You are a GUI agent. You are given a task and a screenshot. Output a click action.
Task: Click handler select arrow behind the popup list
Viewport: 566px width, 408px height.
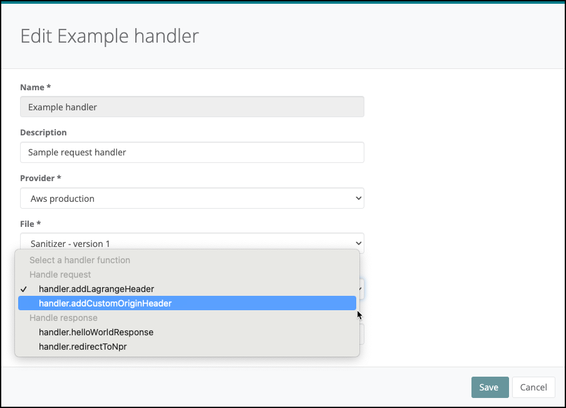point(362,289)
